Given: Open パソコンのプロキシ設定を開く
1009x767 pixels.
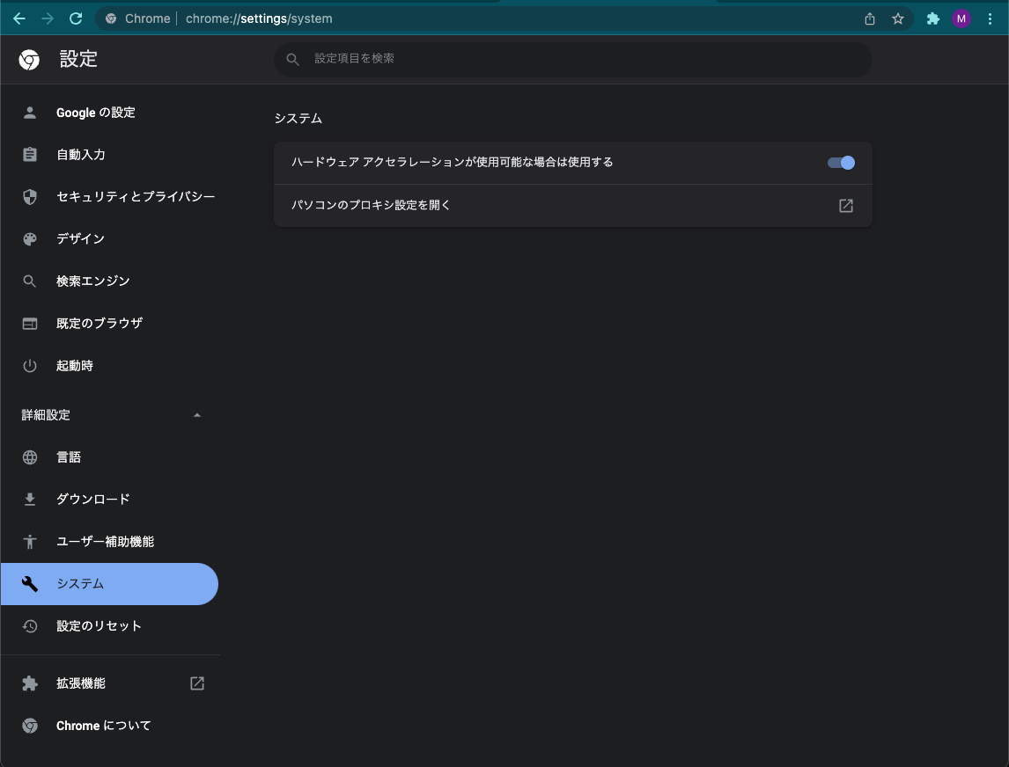Looking at the screenshot, I should point(572,205).
